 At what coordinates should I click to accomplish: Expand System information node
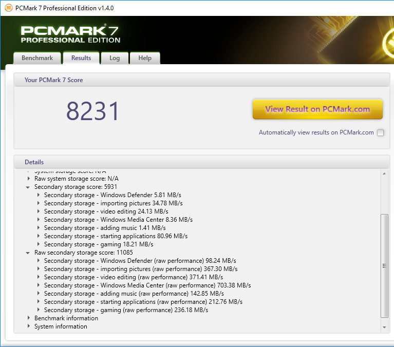[29, 326]
